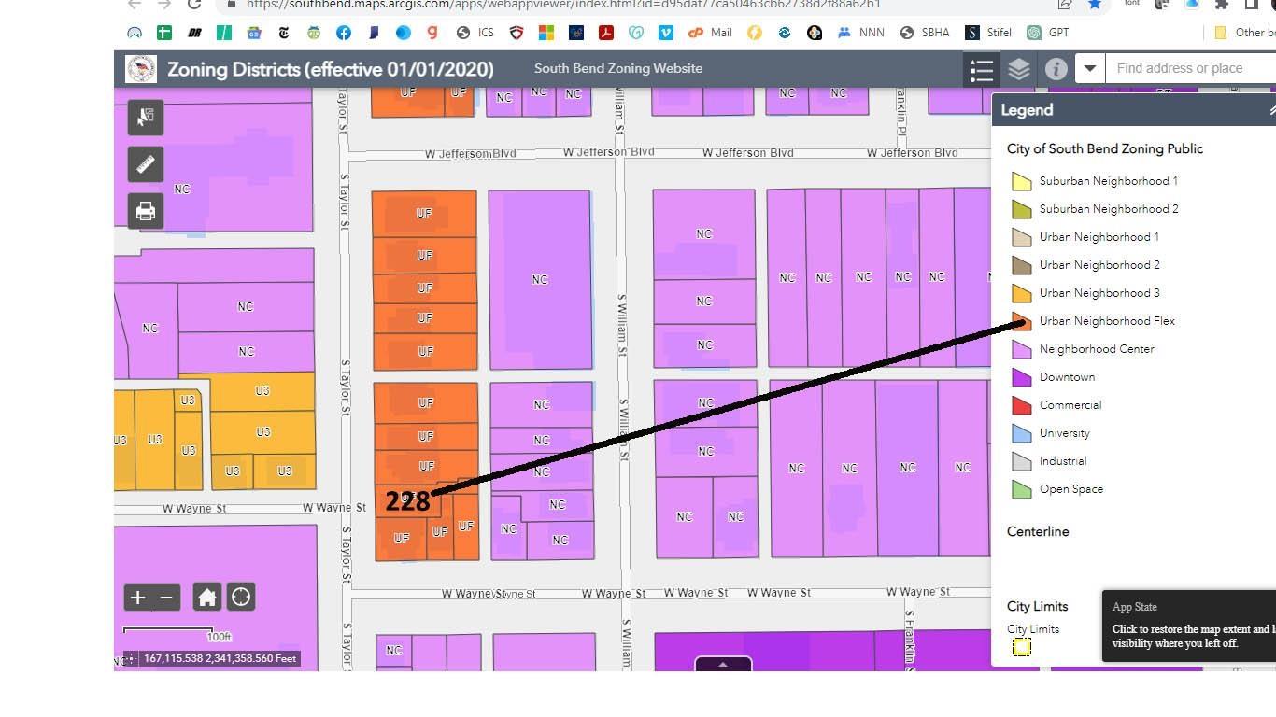The image size is (1276, 717).
Task: Open the Measurement ruler tool
Action: 146,164
